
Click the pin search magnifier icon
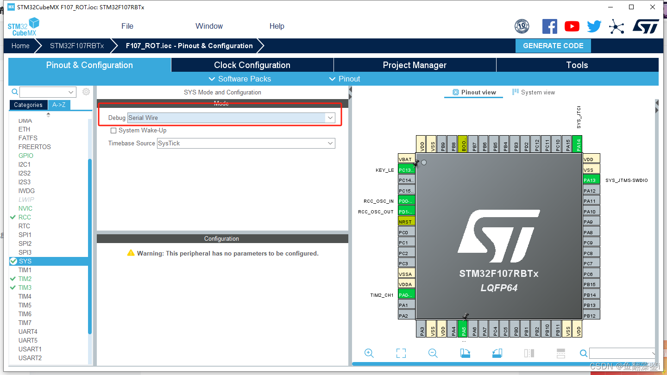pyautogui.click(x=584, y=354)
